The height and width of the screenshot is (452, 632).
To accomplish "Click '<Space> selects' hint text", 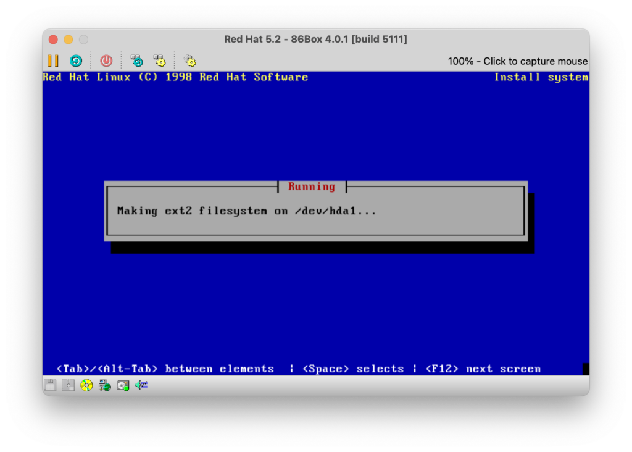I will coord(352,369).
